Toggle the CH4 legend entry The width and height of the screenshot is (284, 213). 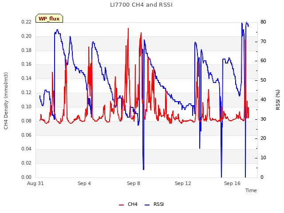click(128, 204)
